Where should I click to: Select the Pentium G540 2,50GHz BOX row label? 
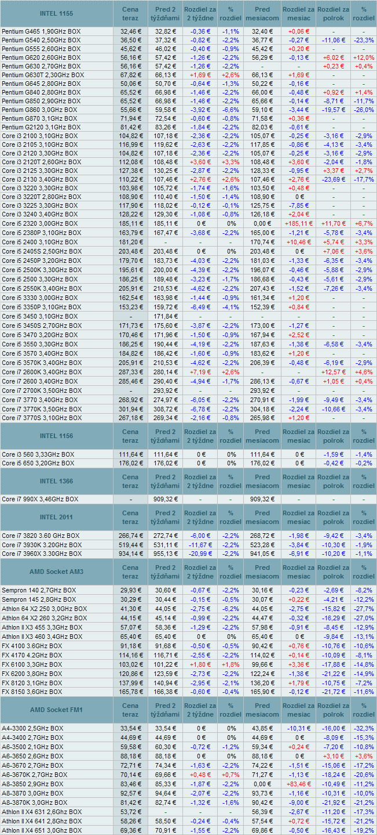click(41, 40)
